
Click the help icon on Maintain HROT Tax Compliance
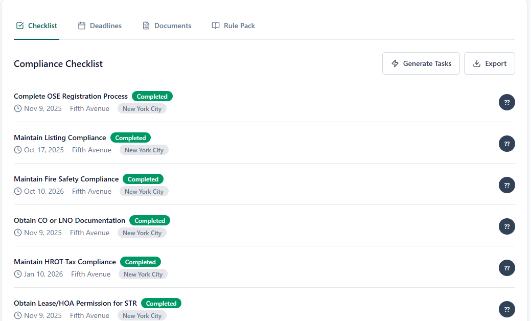coord(506,268)
